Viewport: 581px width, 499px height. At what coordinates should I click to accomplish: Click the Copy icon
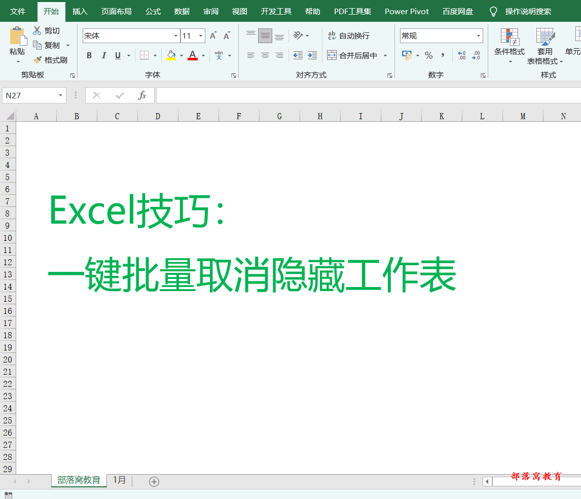click(x=37, y=45)
